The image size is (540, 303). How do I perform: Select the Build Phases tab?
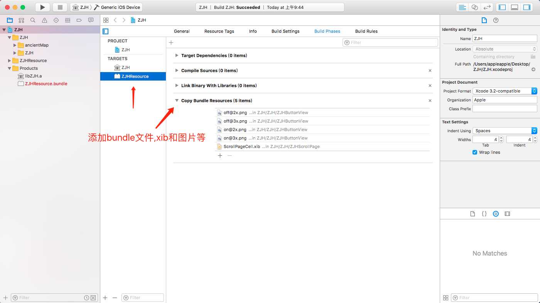click(x=327, y=31)
